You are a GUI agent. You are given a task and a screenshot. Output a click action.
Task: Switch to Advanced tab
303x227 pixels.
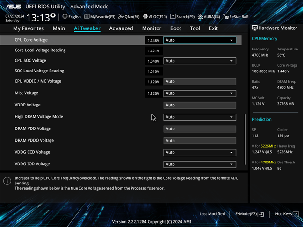(121, 28)
